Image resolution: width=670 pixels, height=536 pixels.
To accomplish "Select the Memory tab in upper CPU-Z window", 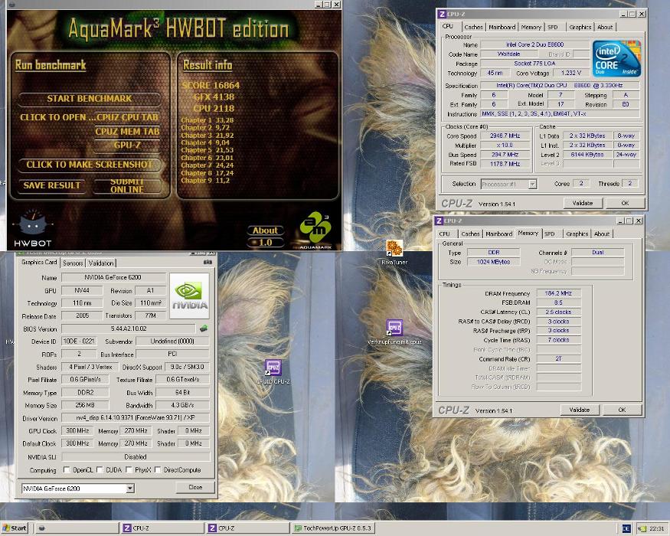I will click(531, 27).
